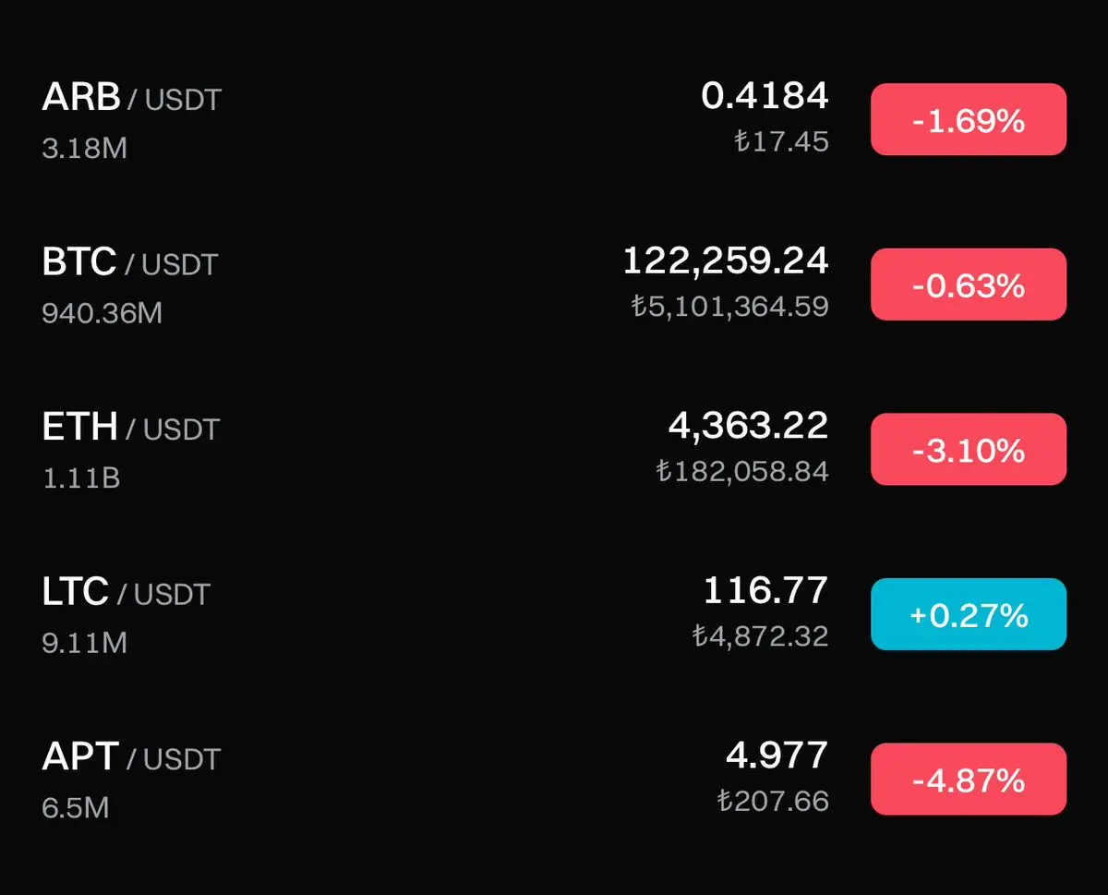
Task: Click the -0.63% change badge for BTC
Action: coord(968,284)
